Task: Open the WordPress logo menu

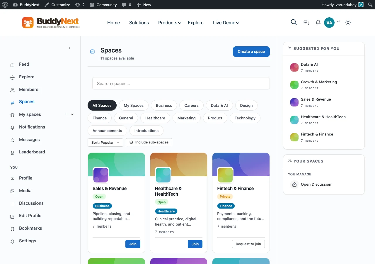Action: click(x=5, y=5)
